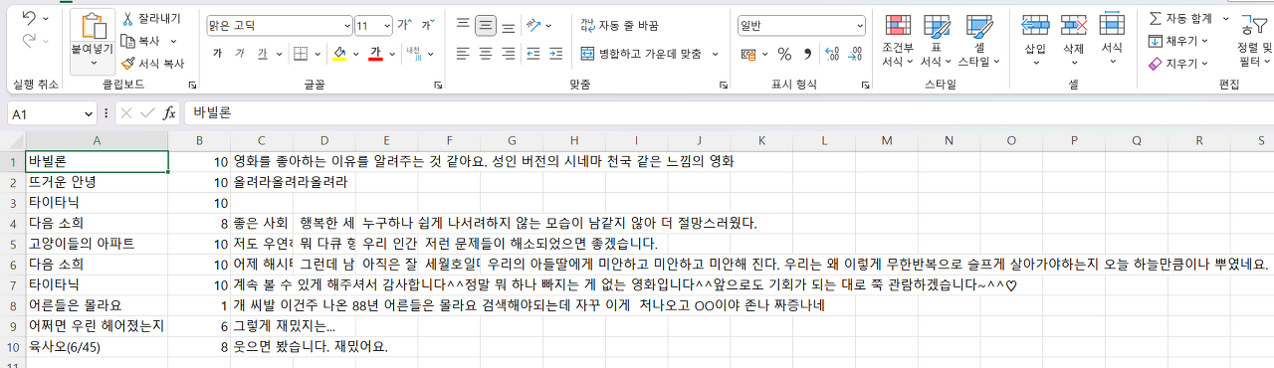Toggle bold 가 formatting

click(217, 53)
